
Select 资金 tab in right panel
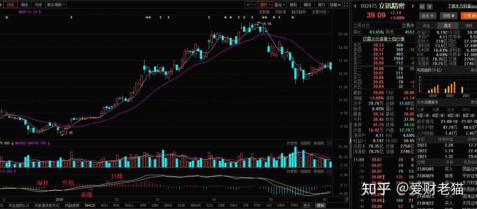click(x=426, y=26)
